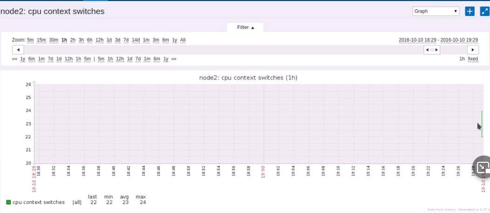
Task: Click the left arrow of the time scrollbar
Action: click(18, 50)
